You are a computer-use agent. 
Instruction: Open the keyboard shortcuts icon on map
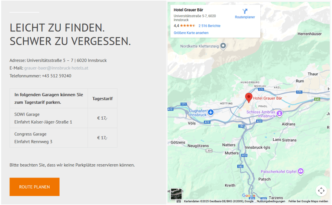point(178,201)
